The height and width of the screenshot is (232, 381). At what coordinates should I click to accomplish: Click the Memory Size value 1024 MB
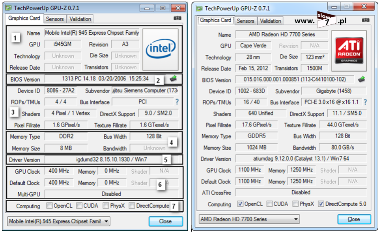pos(257,148)
